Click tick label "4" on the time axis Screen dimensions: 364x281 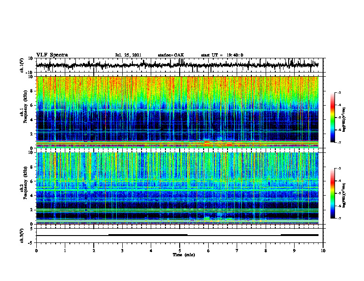151,251
